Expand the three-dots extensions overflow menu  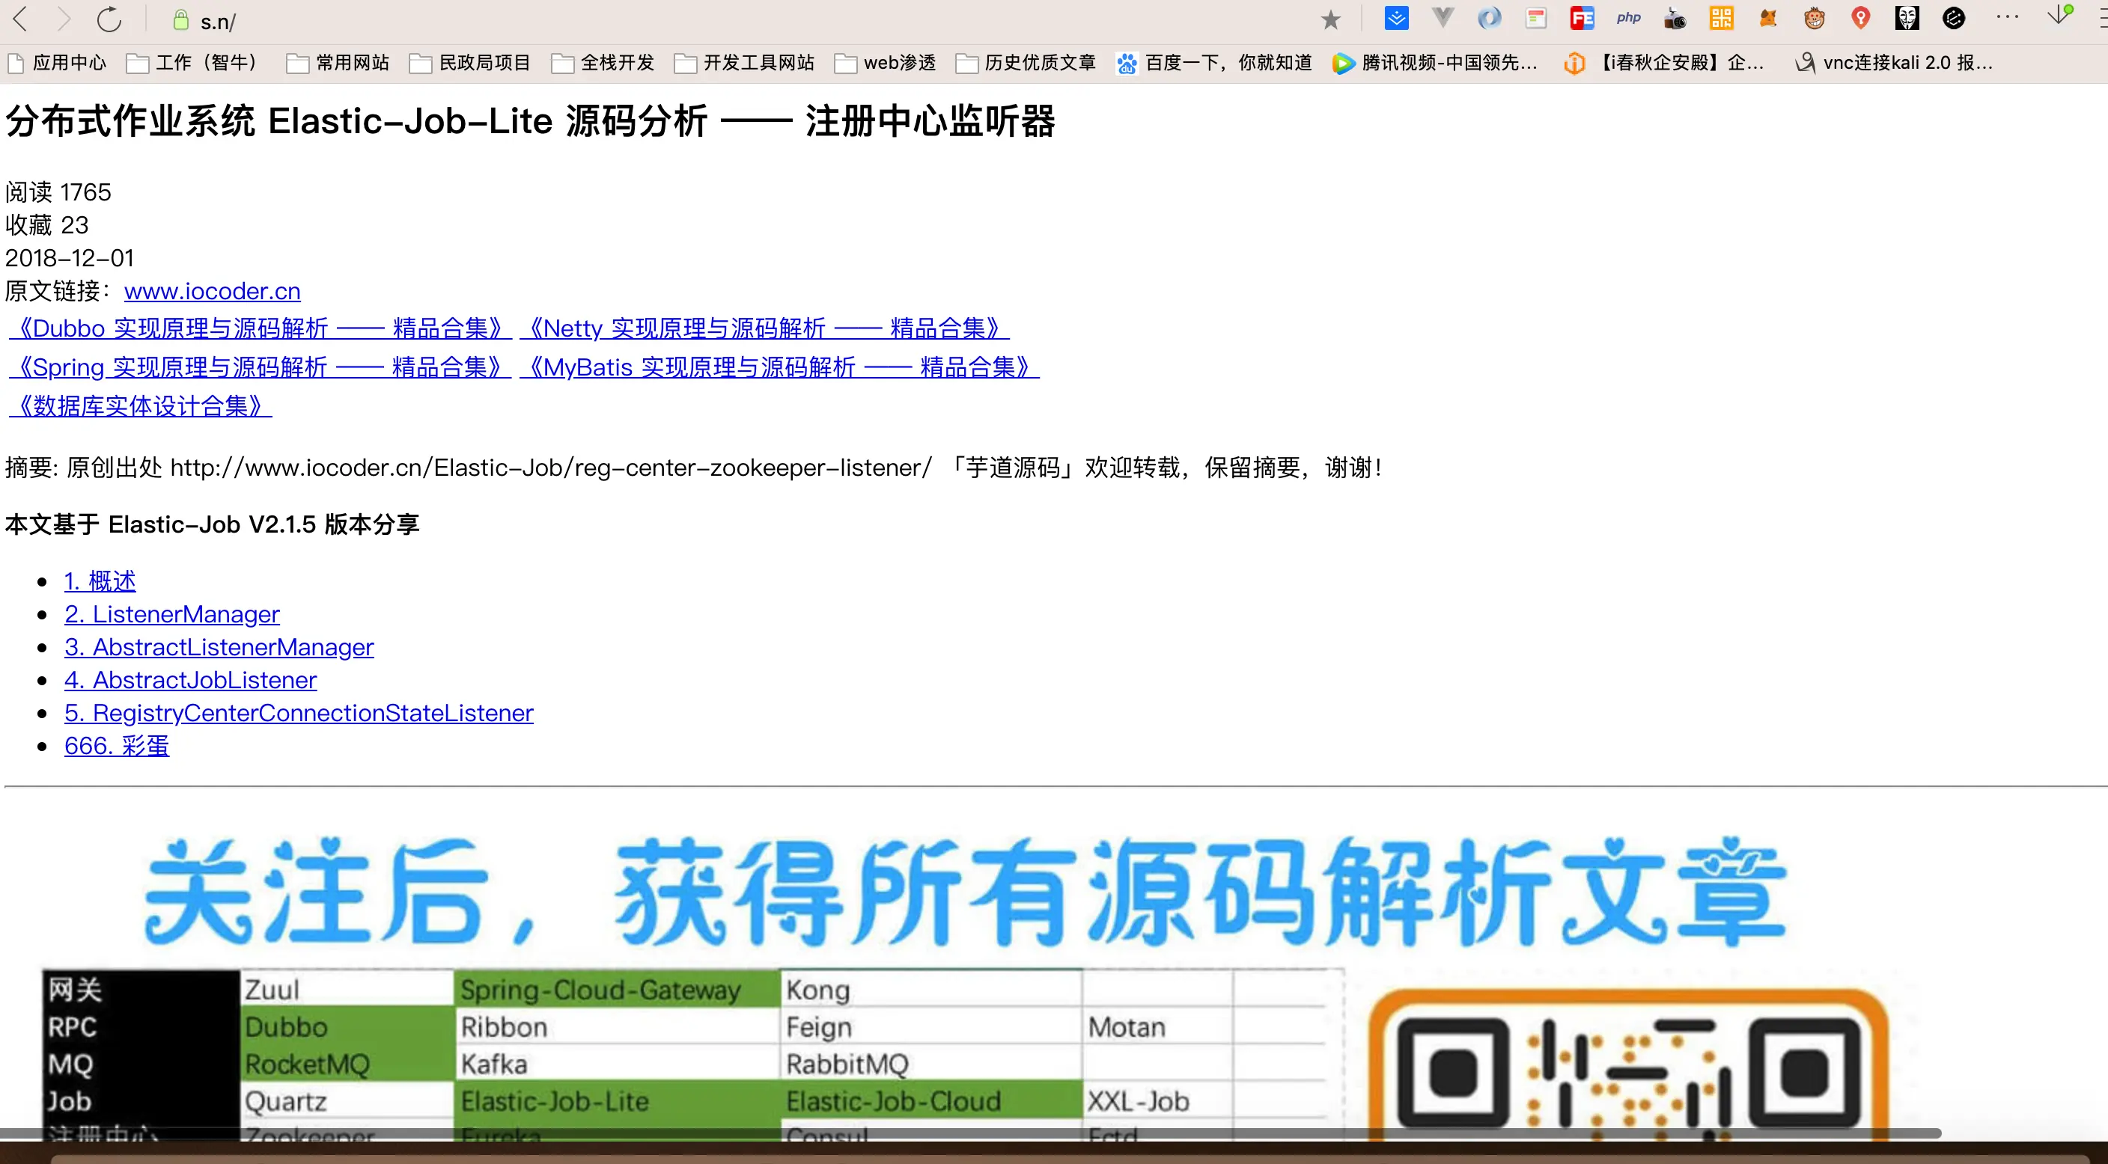pos(2008,18)
